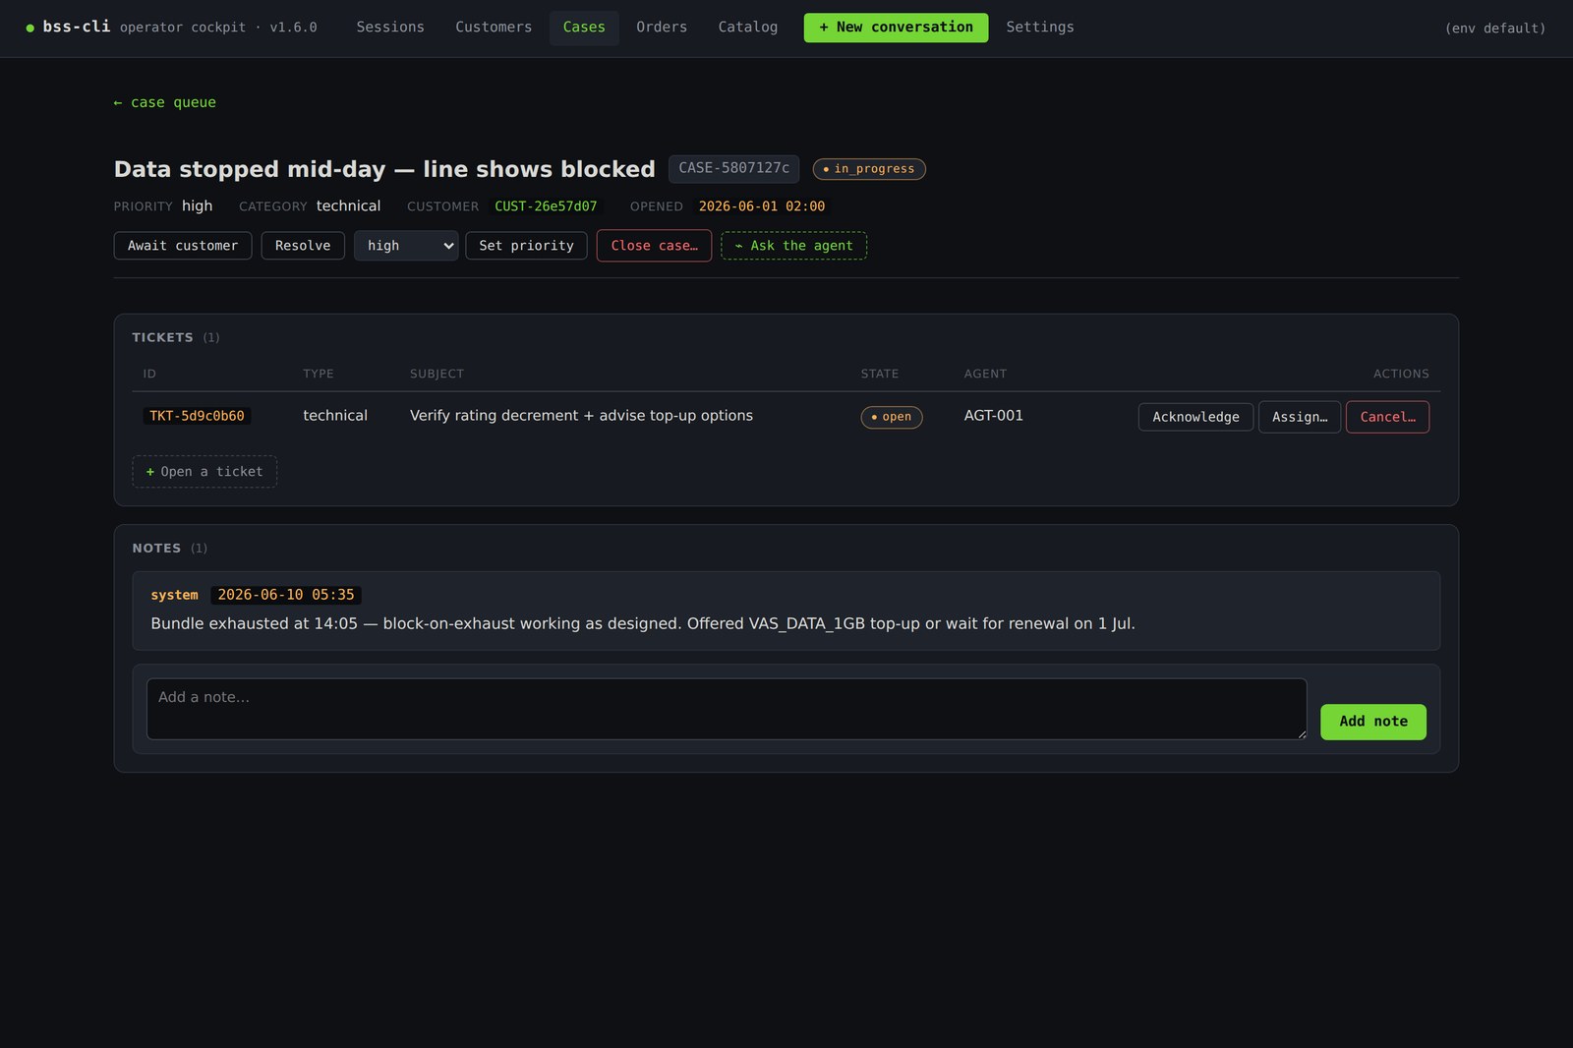Click the opened timestamp 2026-06-01 02:00
This screenshot has height=1048, width=1573.
coord(762,206)
